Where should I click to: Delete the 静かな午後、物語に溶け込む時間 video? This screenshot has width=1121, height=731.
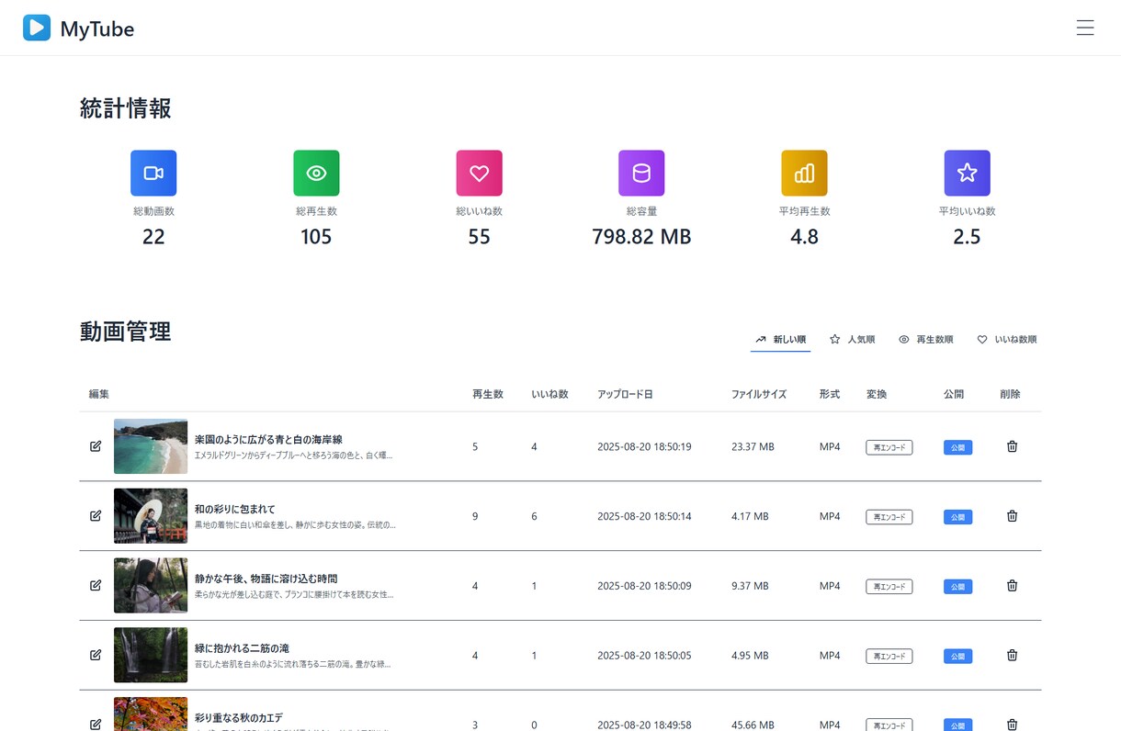pyautogui.click(x=1012, y=585)
